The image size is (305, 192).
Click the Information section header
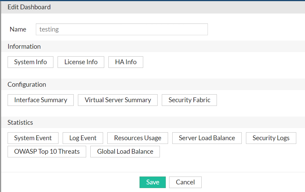pyautogui.click(x=24, y=46)
